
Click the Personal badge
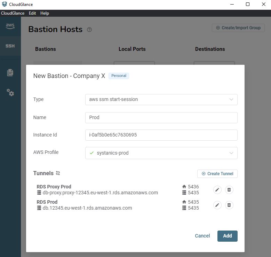[119, 76]
